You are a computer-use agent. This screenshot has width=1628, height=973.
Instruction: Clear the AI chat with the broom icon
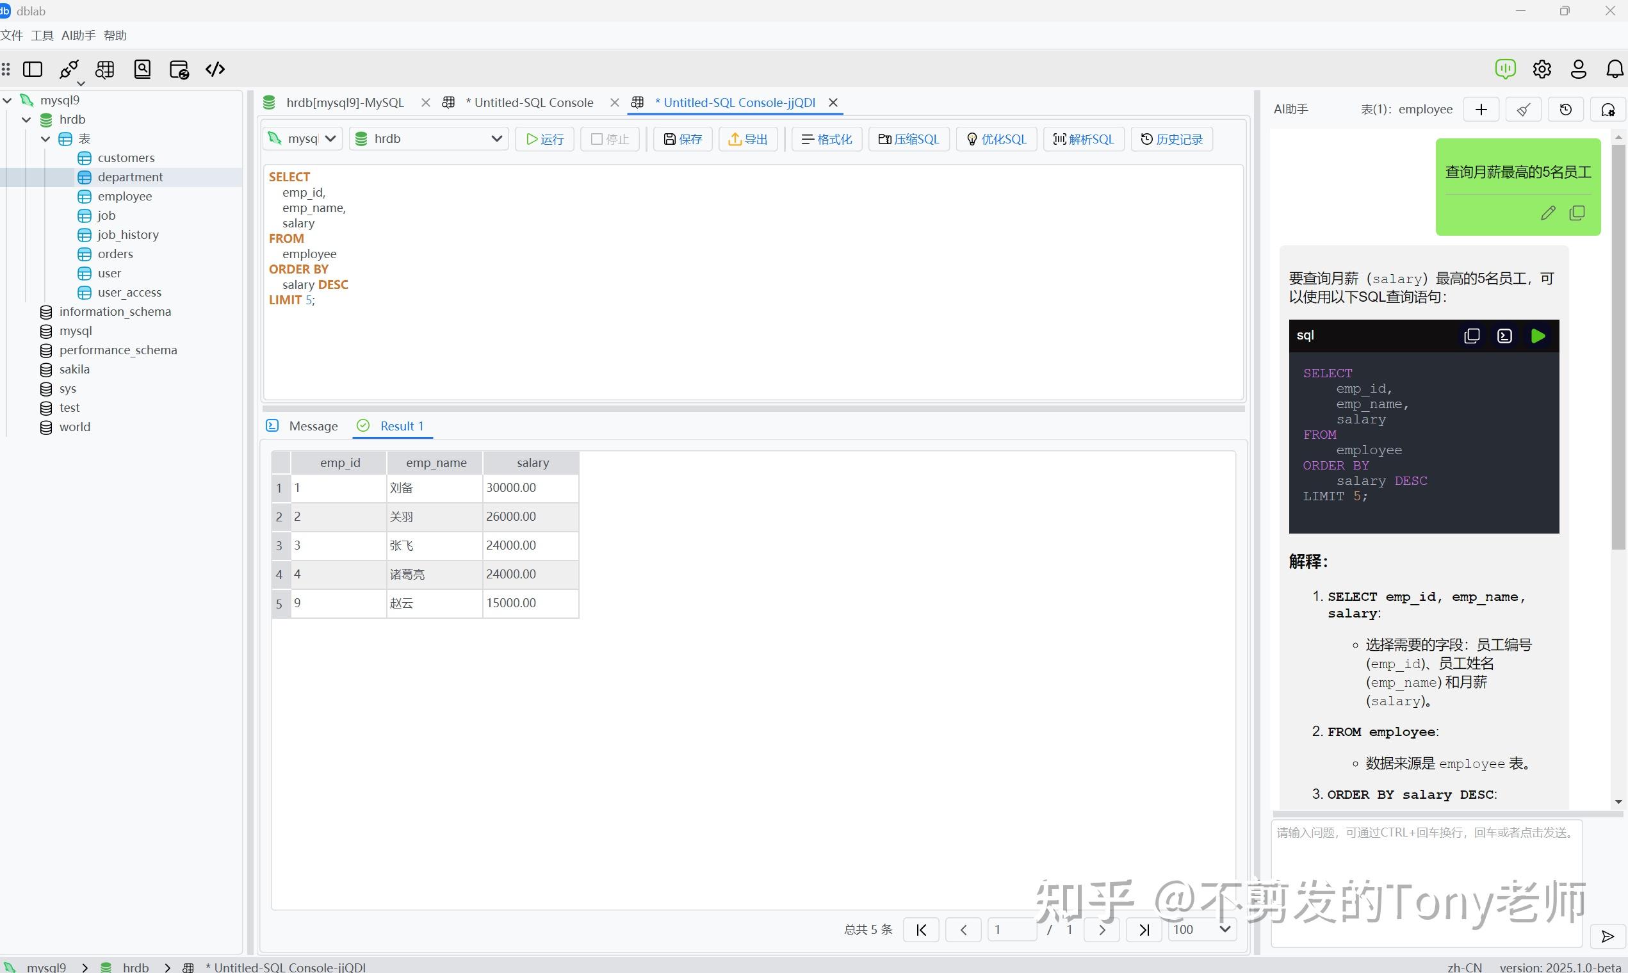(1523, 109)
